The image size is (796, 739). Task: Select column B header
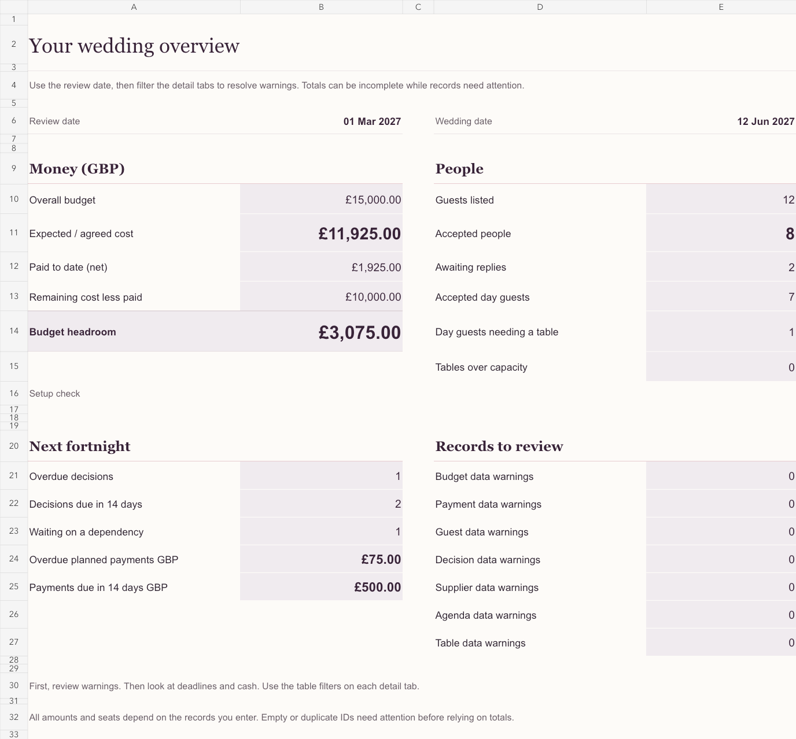[321, 7]
